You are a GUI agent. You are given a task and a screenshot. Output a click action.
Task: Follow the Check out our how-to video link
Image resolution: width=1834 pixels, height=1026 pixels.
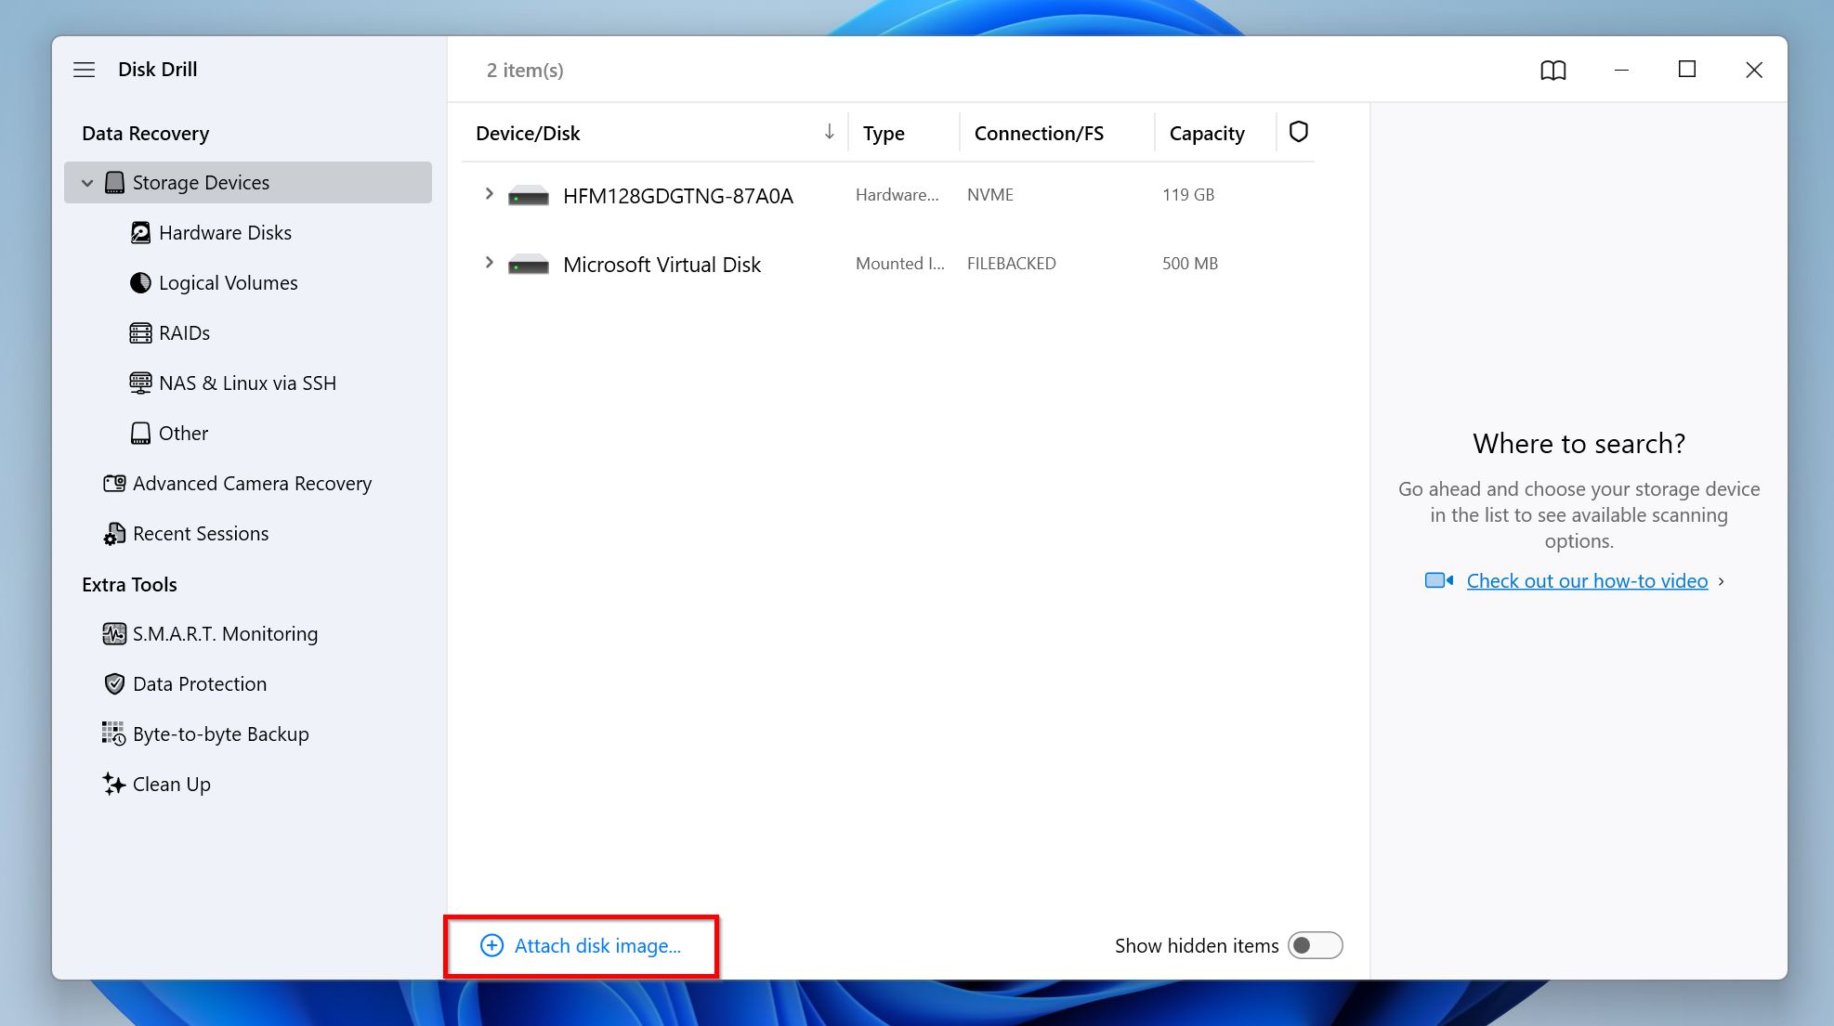click(x=1587, y=580)
